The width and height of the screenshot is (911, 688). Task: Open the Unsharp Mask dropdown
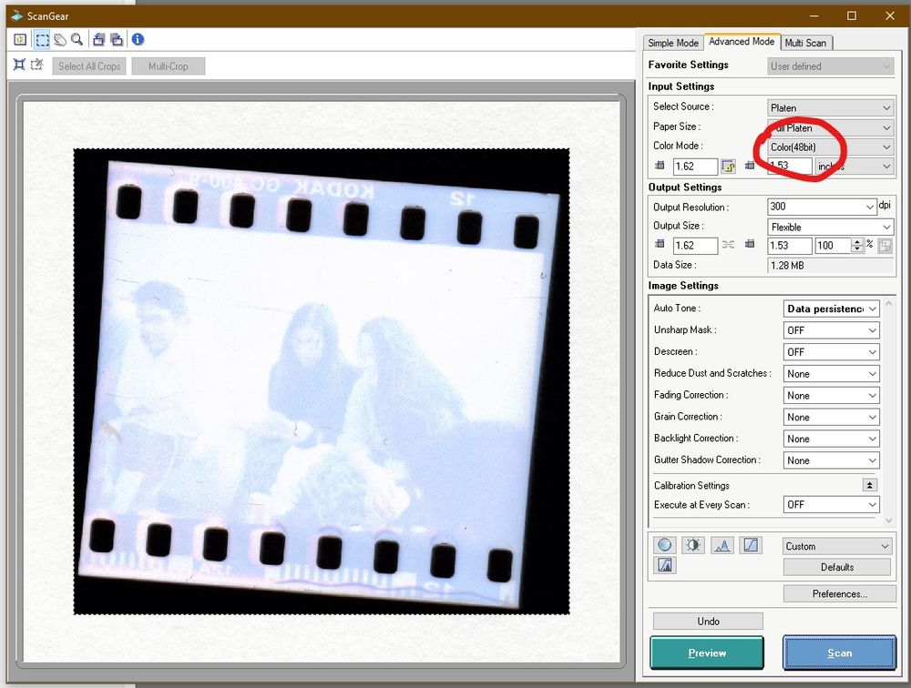click(832, 330)
